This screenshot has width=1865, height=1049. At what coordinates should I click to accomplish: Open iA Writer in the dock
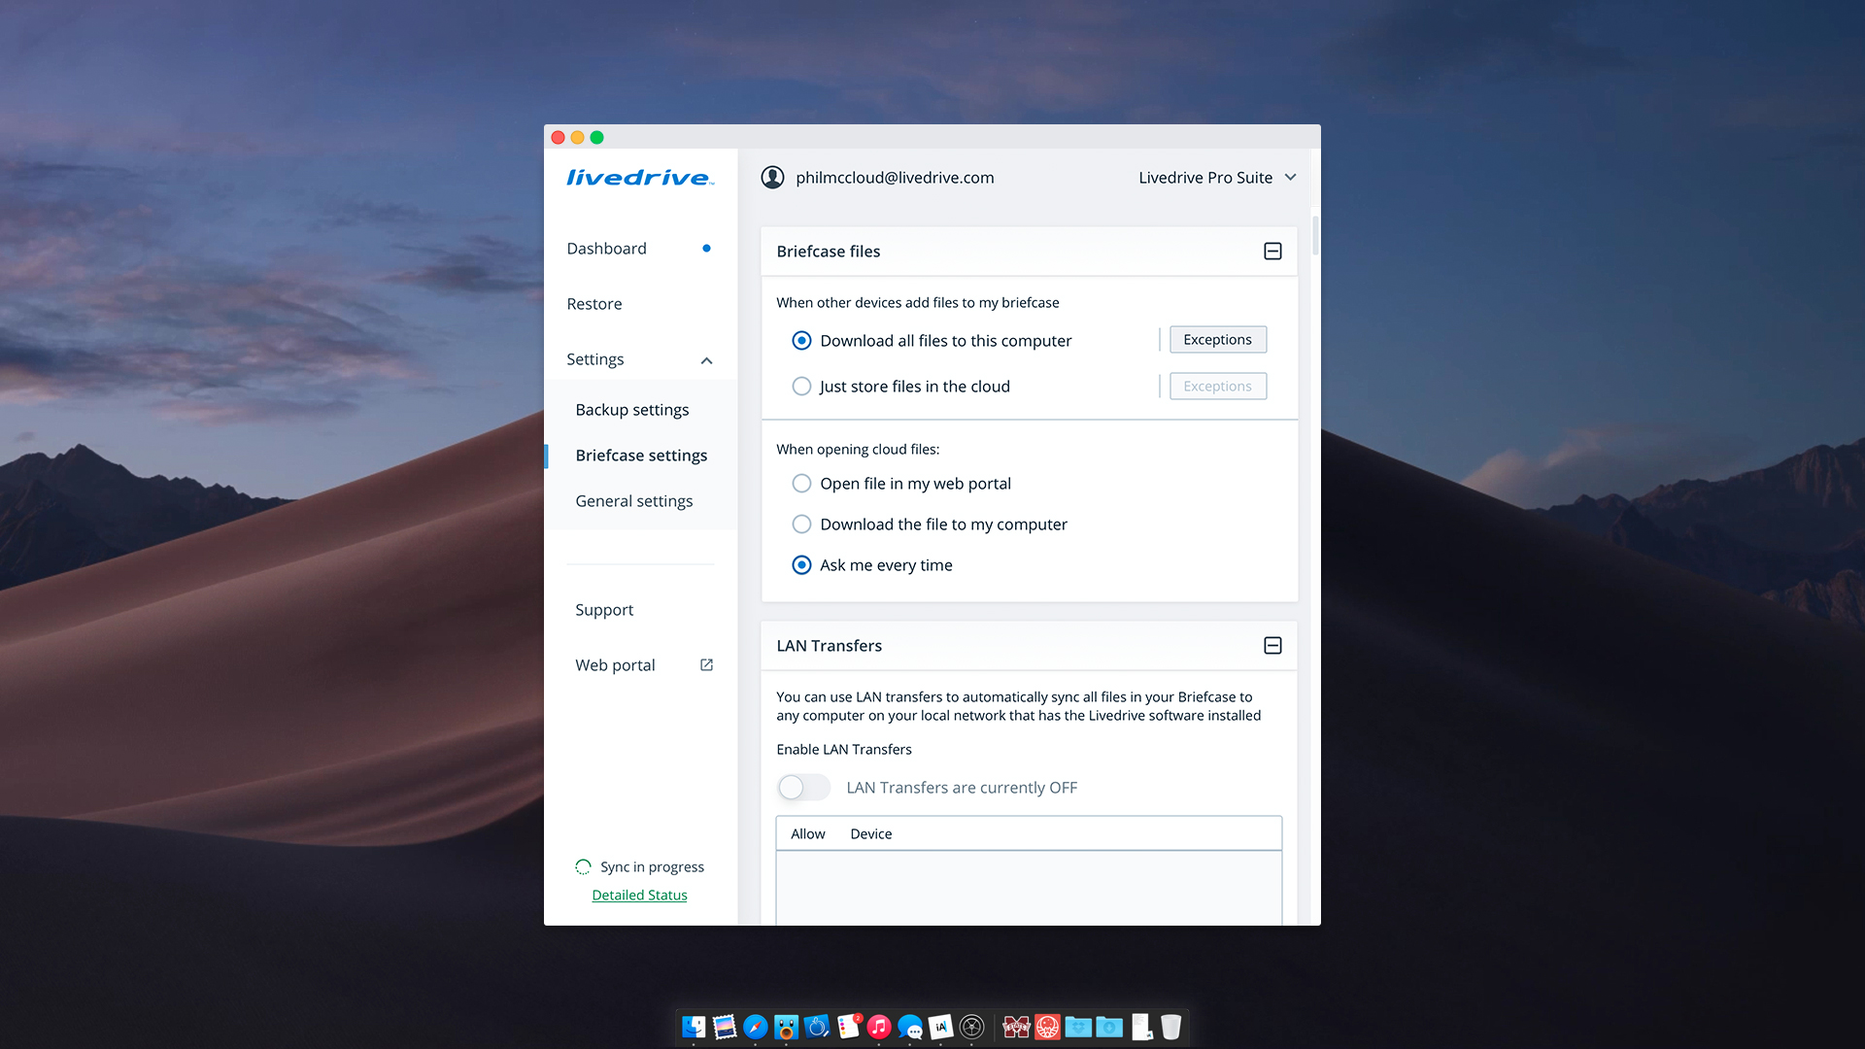(941, 1027)
